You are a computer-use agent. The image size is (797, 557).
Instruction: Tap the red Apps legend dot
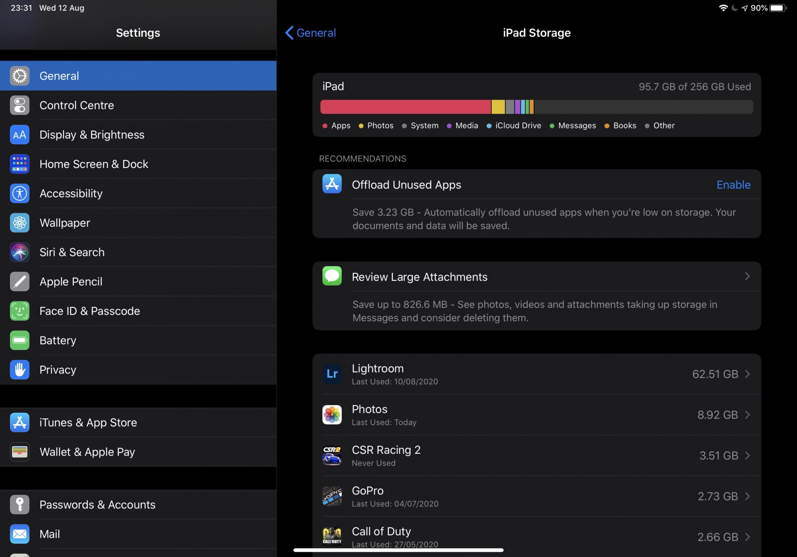(x=325, y=126)
